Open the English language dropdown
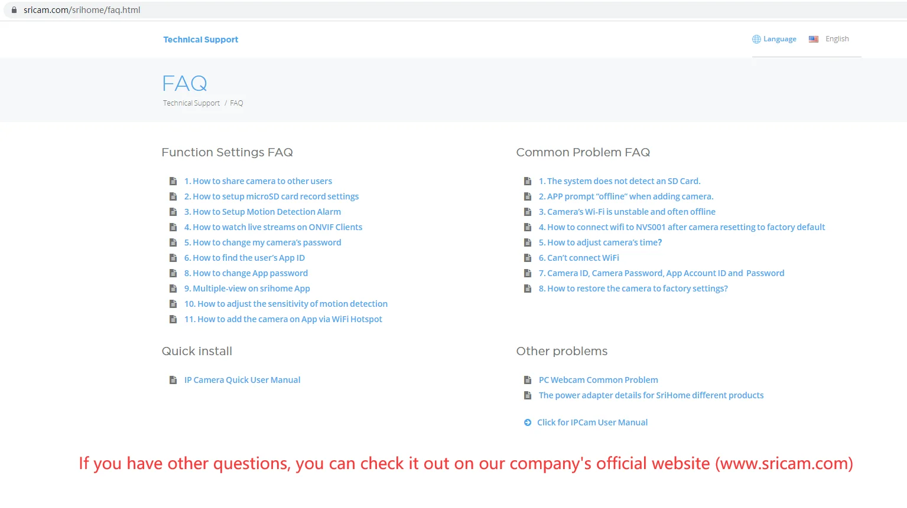 pos(837,39)
